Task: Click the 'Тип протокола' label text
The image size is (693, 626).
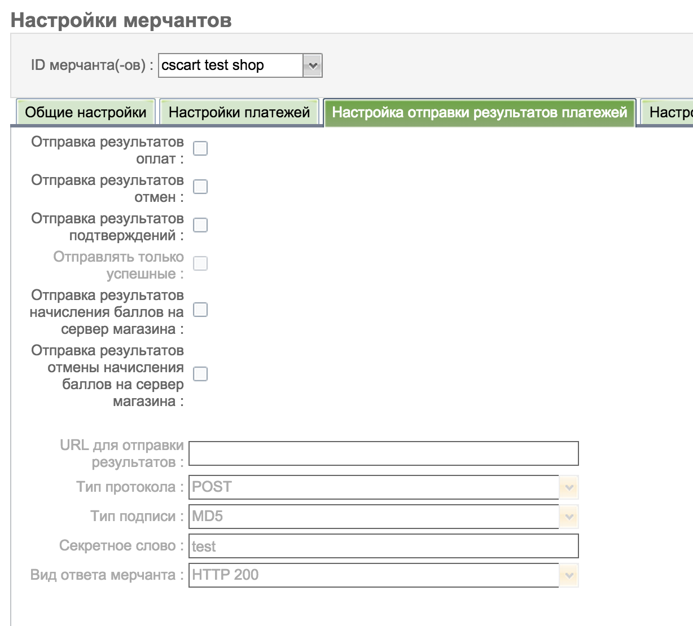Action: pos(130,487)
